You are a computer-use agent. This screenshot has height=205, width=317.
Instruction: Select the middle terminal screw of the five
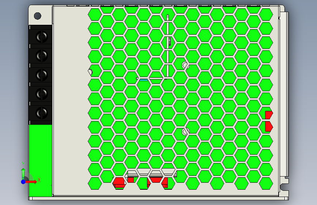click(x=42, y=75)
